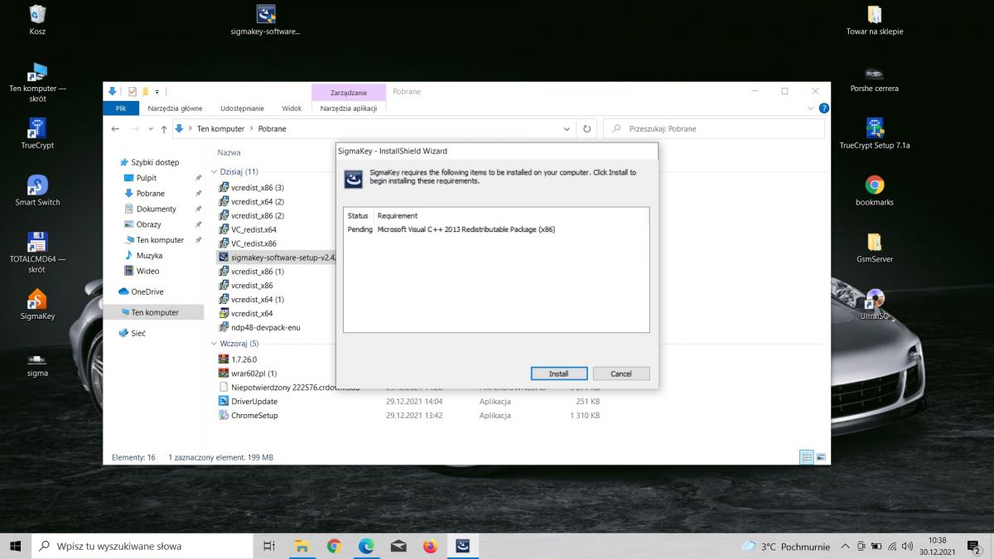Click the Explorer up-folder arrow
The image size is (994, 559).
[164, 129]
